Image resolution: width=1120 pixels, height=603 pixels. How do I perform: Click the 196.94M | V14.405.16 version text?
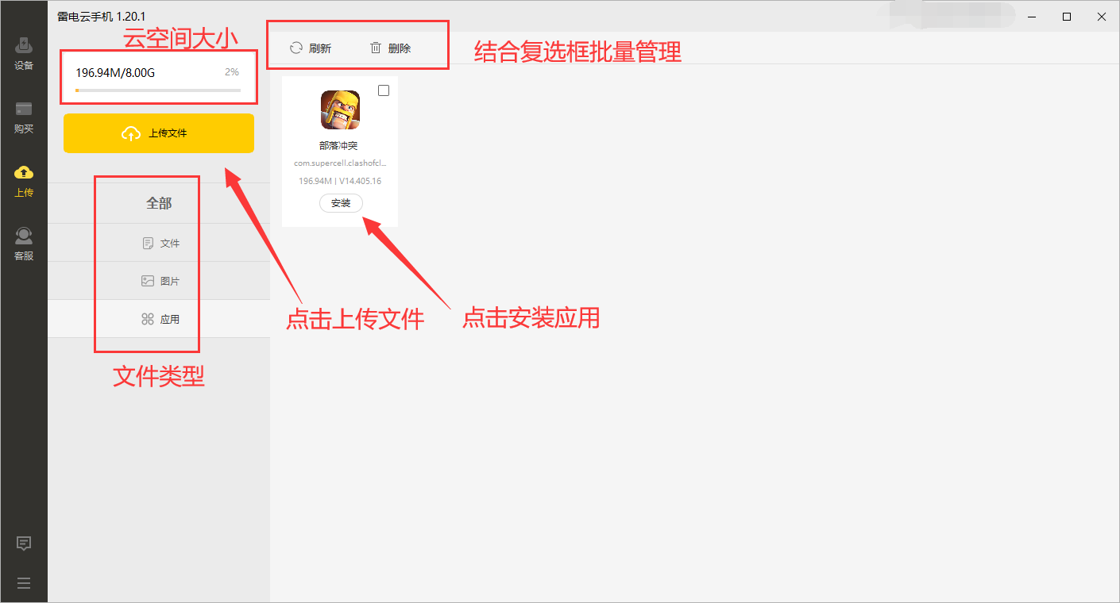click(340, 181)
